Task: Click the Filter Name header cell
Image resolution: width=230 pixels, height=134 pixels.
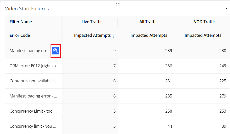Action: (x=21, y=22)
